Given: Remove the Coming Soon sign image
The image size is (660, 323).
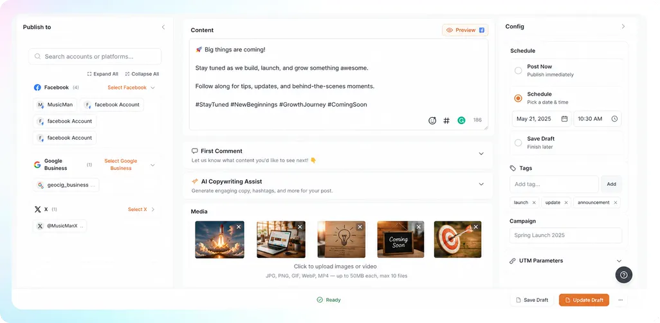Looking at the screenshot, I should click(418, 227).
